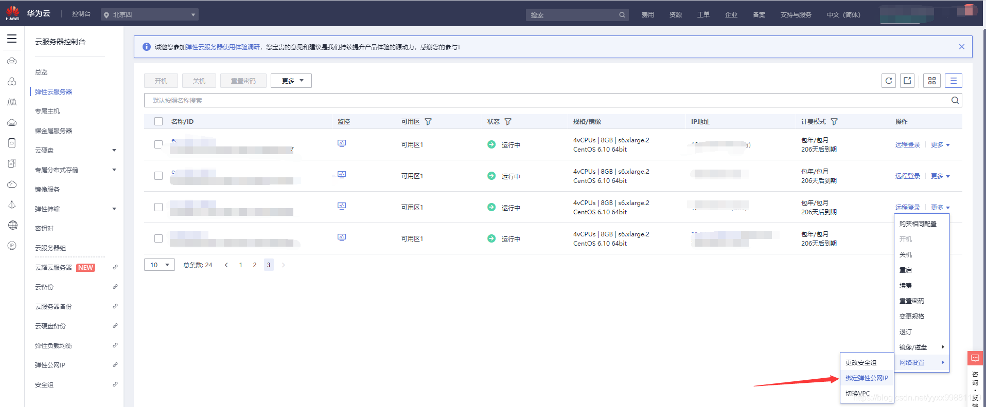Select the second server row checkbox
Image resolution: width=986 pixels, height=407 pixels.
[x=159, y=176]
